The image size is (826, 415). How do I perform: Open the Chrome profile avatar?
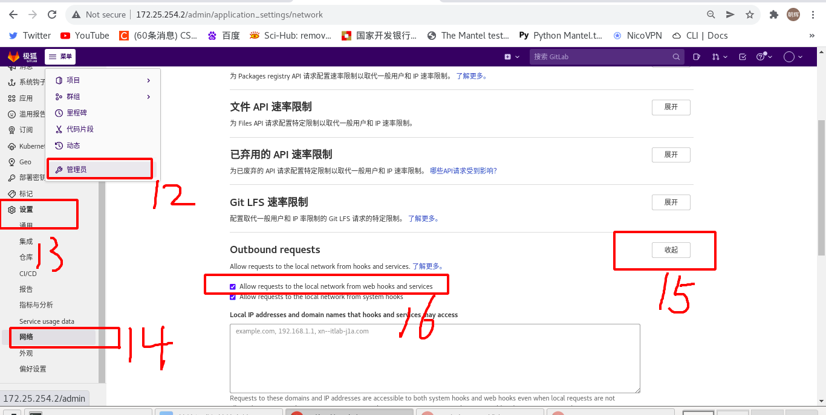coord(793,14)
